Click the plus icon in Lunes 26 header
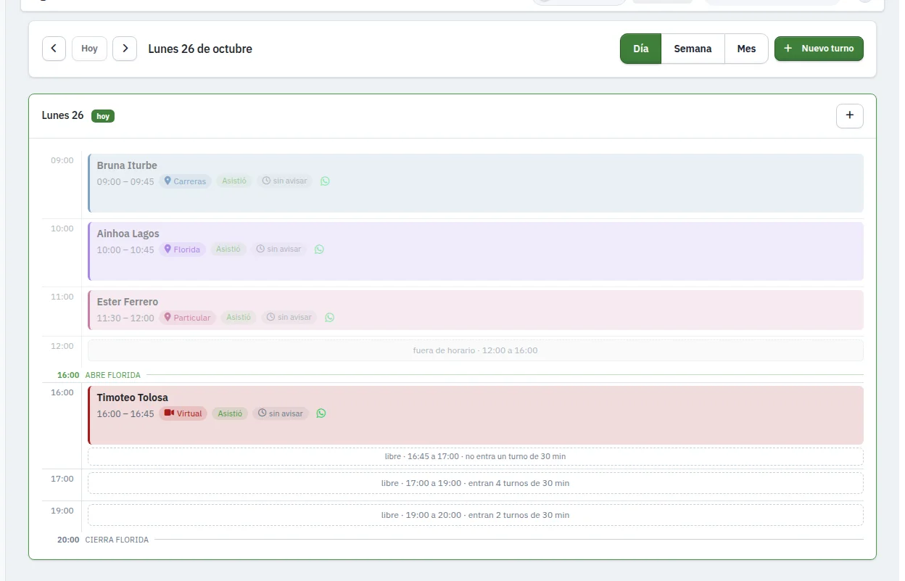This screenshot has width=905, height=581. pyautogui.click(x=850, y=116)
